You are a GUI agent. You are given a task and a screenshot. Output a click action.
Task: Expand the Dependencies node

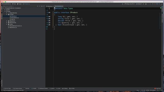point(7,13)
